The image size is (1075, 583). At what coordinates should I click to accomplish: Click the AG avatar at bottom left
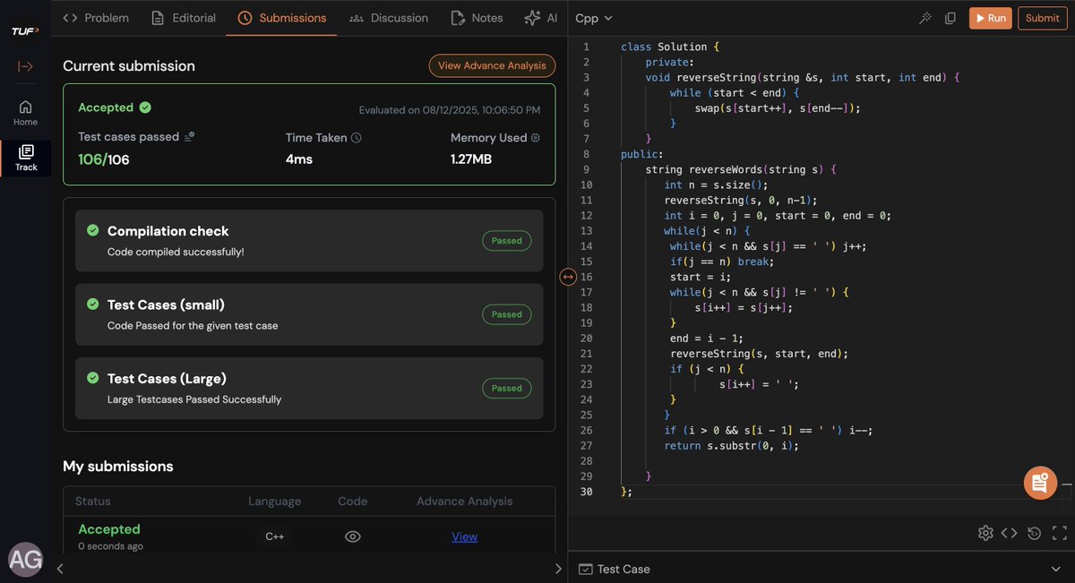[x=25, y=559]
